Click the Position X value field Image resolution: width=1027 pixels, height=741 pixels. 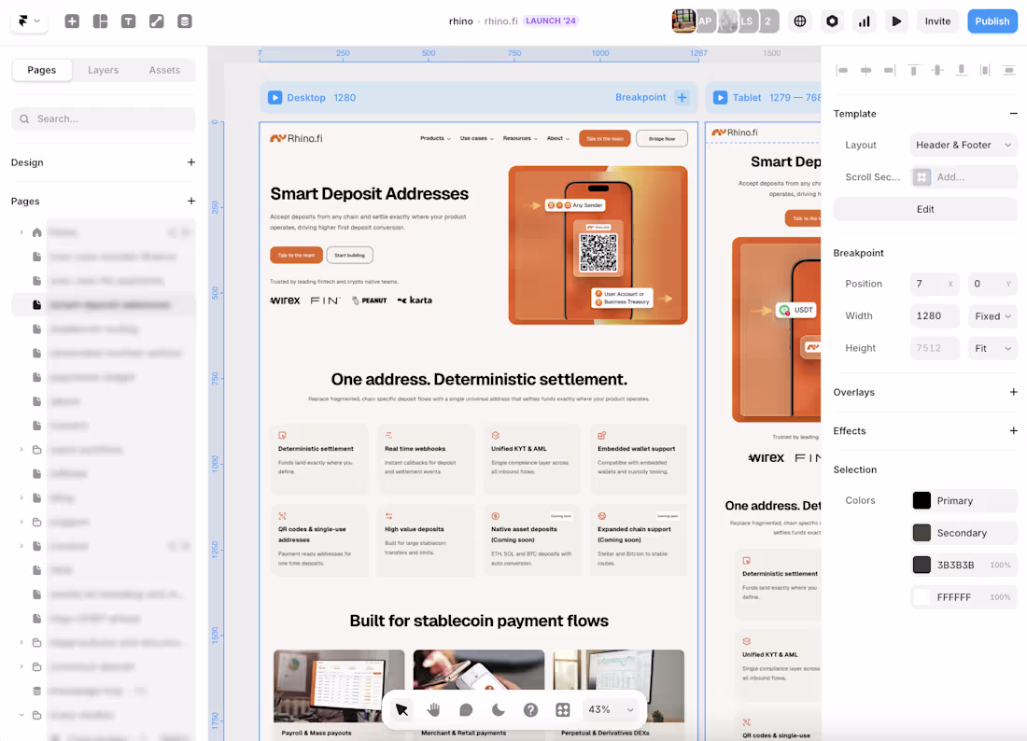coord(935,284)
